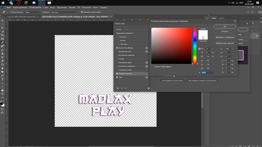Open the search icon in options bar
Viewport: 262px width, 147px height.
(x=248, y=12)
